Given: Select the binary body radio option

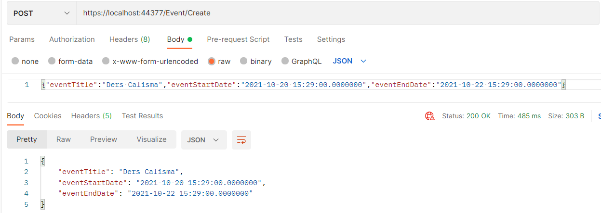Looking at the screenshot, I should tap(243, 61).
